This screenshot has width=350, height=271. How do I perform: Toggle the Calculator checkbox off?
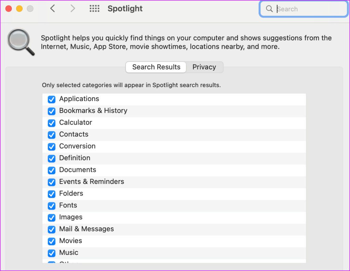[52, 123]
